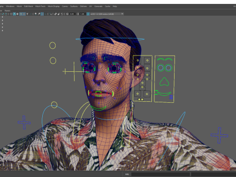Select left eye circle in face panel
Screen dimensions: 236x177
click(160, 68)
